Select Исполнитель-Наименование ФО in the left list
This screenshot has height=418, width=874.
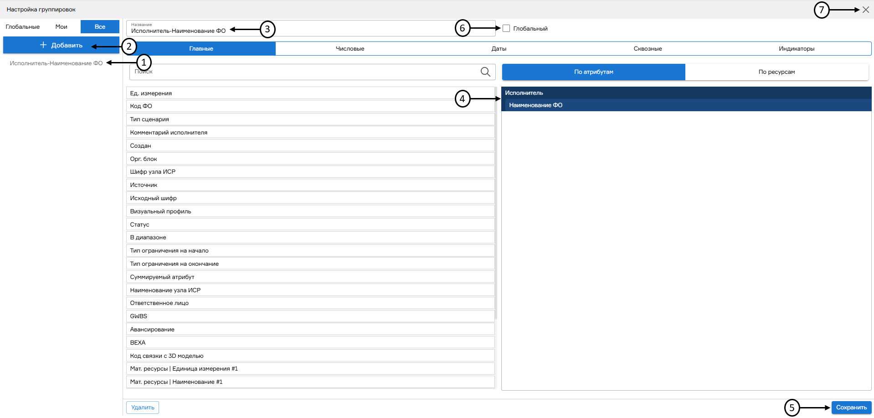tap(56, 63)
